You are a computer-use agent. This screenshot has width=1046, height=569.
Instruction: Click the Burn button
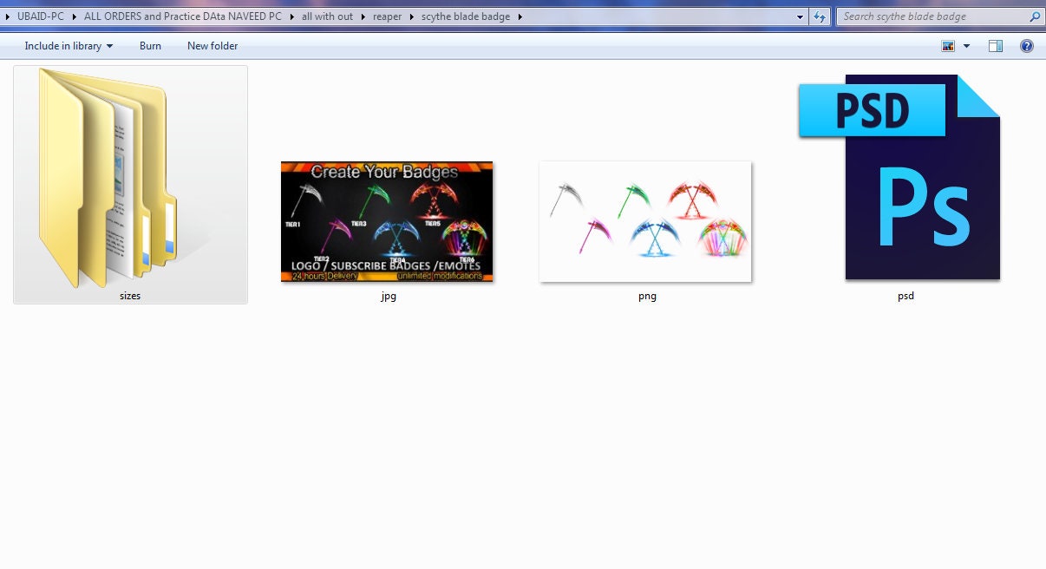150,46
